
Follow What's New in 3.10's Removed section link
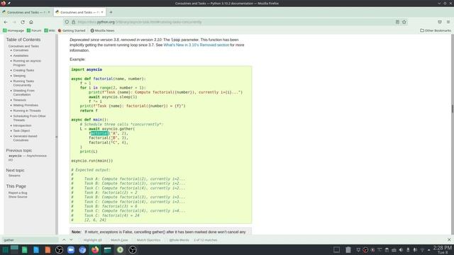click(x=196, y=45)
